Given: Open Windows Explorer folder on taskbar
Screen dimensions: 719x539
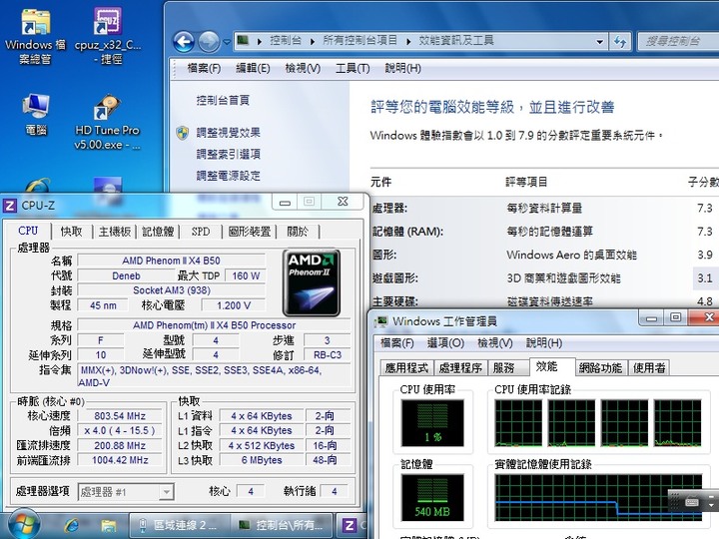Looking at the screenshot, I should (x=108, y=525).
